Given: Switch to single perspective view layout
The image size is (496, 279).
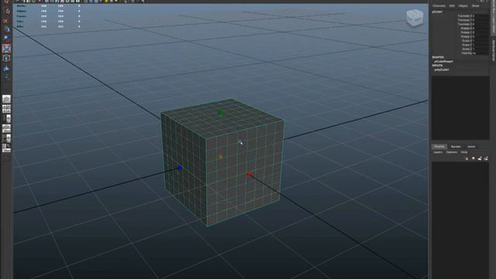Looking at the screenshot, I should pos(7,99).
